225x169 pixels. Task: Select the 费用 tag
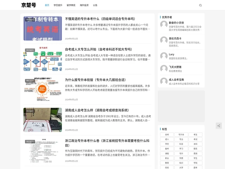click(195, 153)
